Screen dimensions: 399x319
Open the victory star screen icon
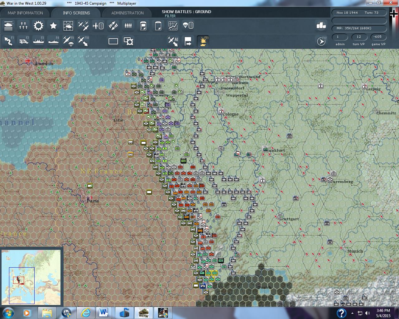click(x=53, y=26)
